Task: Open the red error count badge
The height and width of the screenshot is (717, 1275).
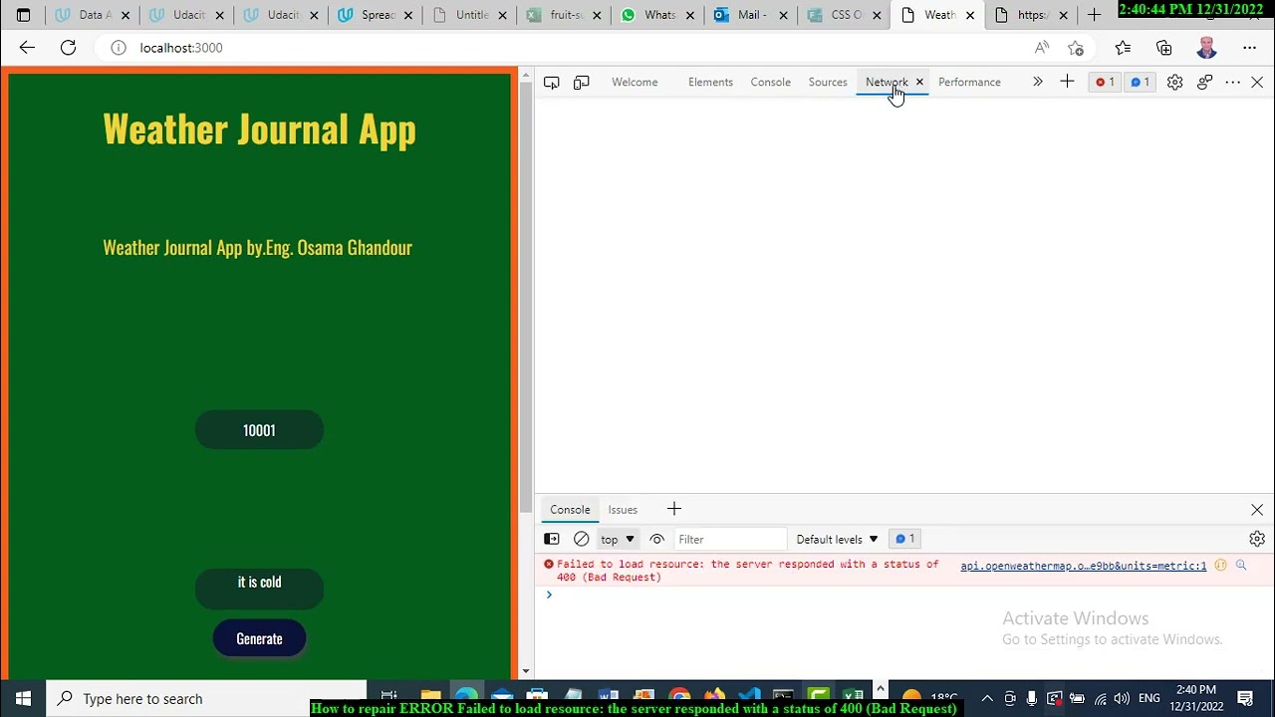Action: pyautogui.click(x=1104, y=83)
